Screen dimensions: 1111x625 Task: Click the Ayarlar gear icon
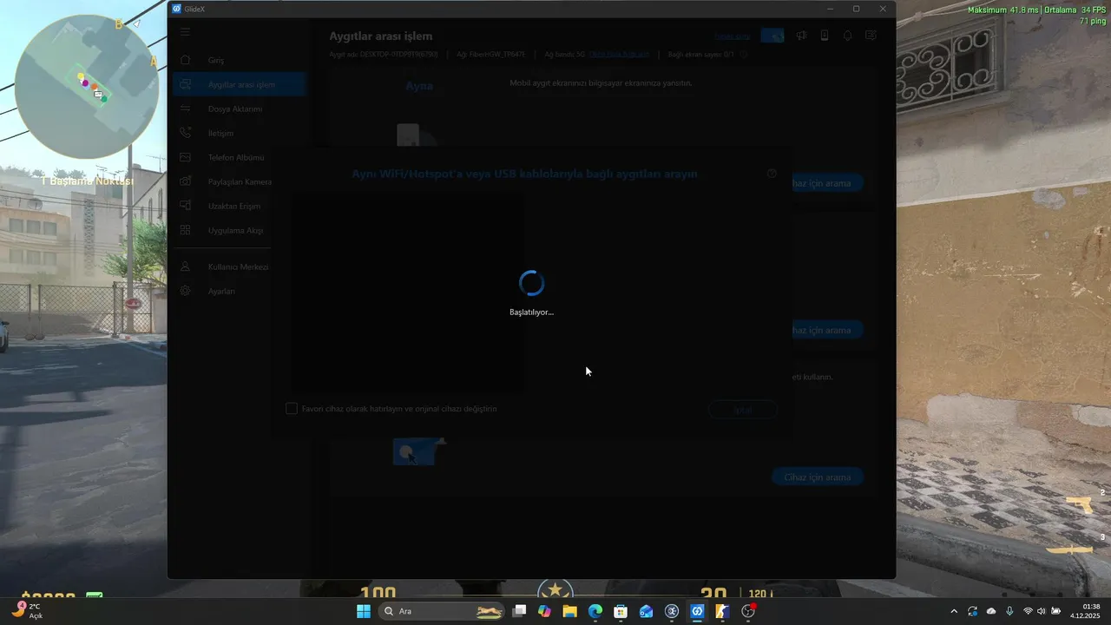click(x=185, y=291)
